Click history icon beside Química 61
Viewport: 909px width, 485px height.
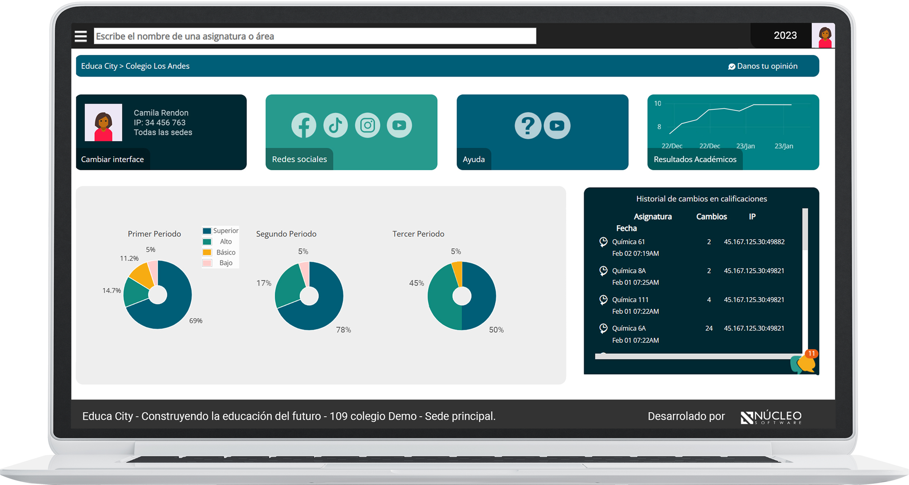(603, 242)
